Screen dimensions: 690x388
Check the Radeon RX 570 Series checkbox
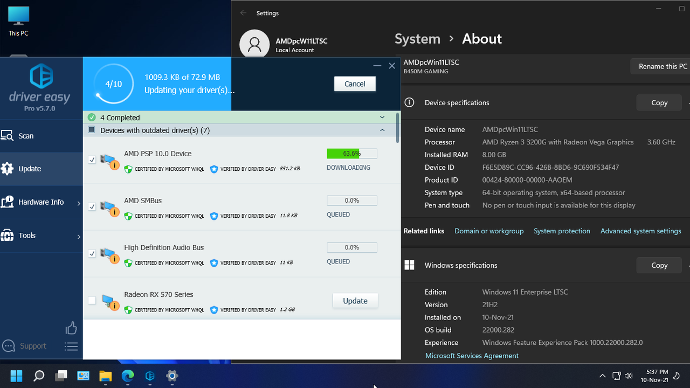pyautogui.click(x=92, y=301)
